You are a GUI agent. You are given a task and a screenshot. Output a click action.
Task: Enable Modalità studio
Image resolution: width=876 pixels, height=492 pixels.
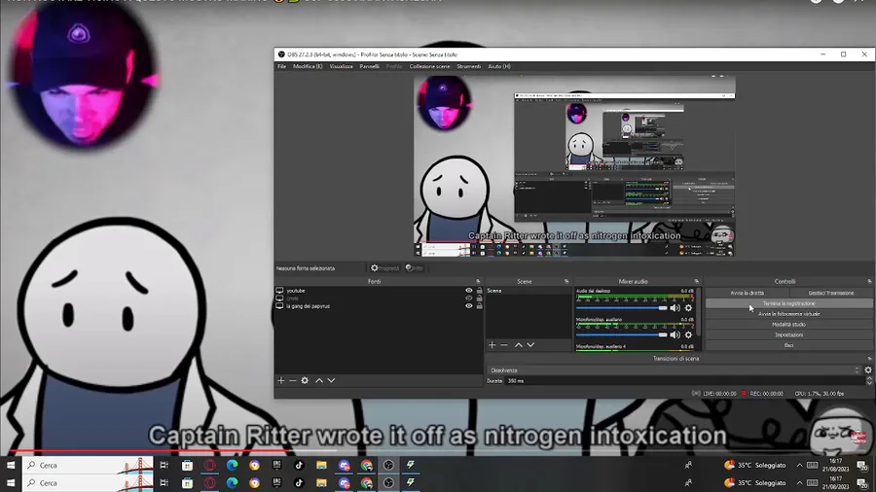tap(788, 325)
